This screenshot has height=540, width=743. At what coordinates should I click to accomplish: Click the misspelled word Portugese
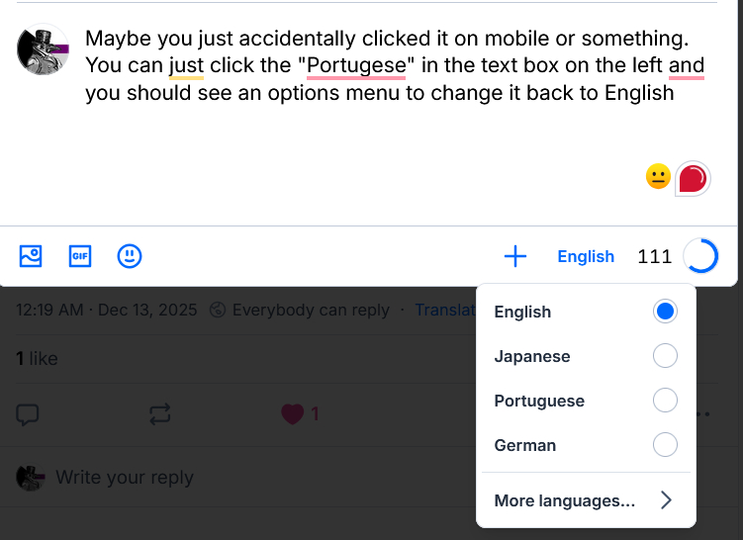coord(357,67)
